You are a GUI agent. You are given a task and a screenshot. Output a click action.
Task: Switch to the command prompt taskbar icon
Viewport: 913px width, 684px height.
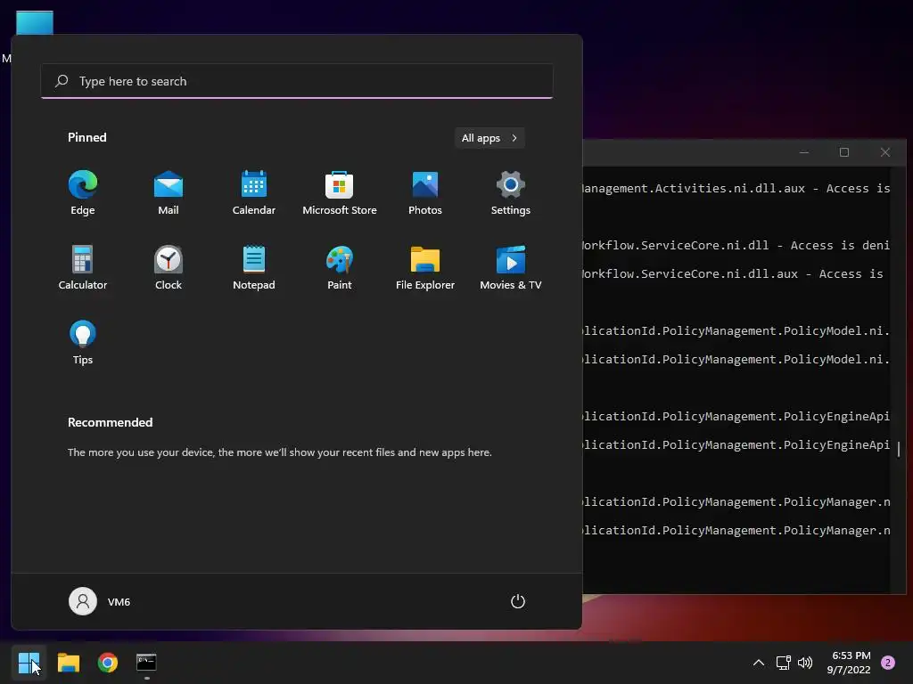tap(146, 663)
